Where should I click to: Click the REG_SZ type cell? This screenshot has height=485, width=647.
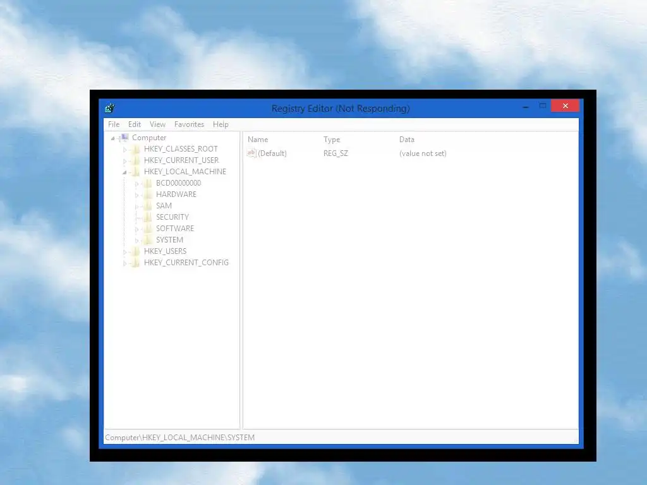pyautogui.click(x=336, y=153)
